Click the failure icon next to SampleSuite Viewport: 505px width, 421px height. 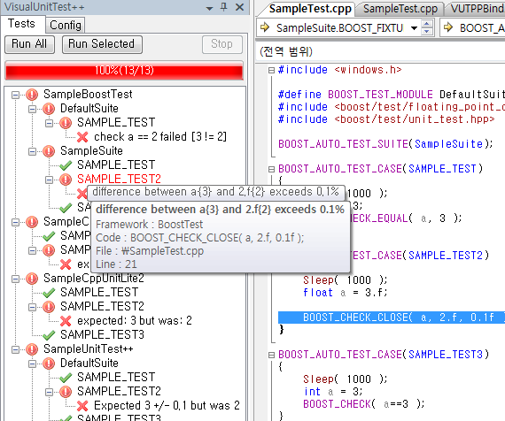pos(49,151)
